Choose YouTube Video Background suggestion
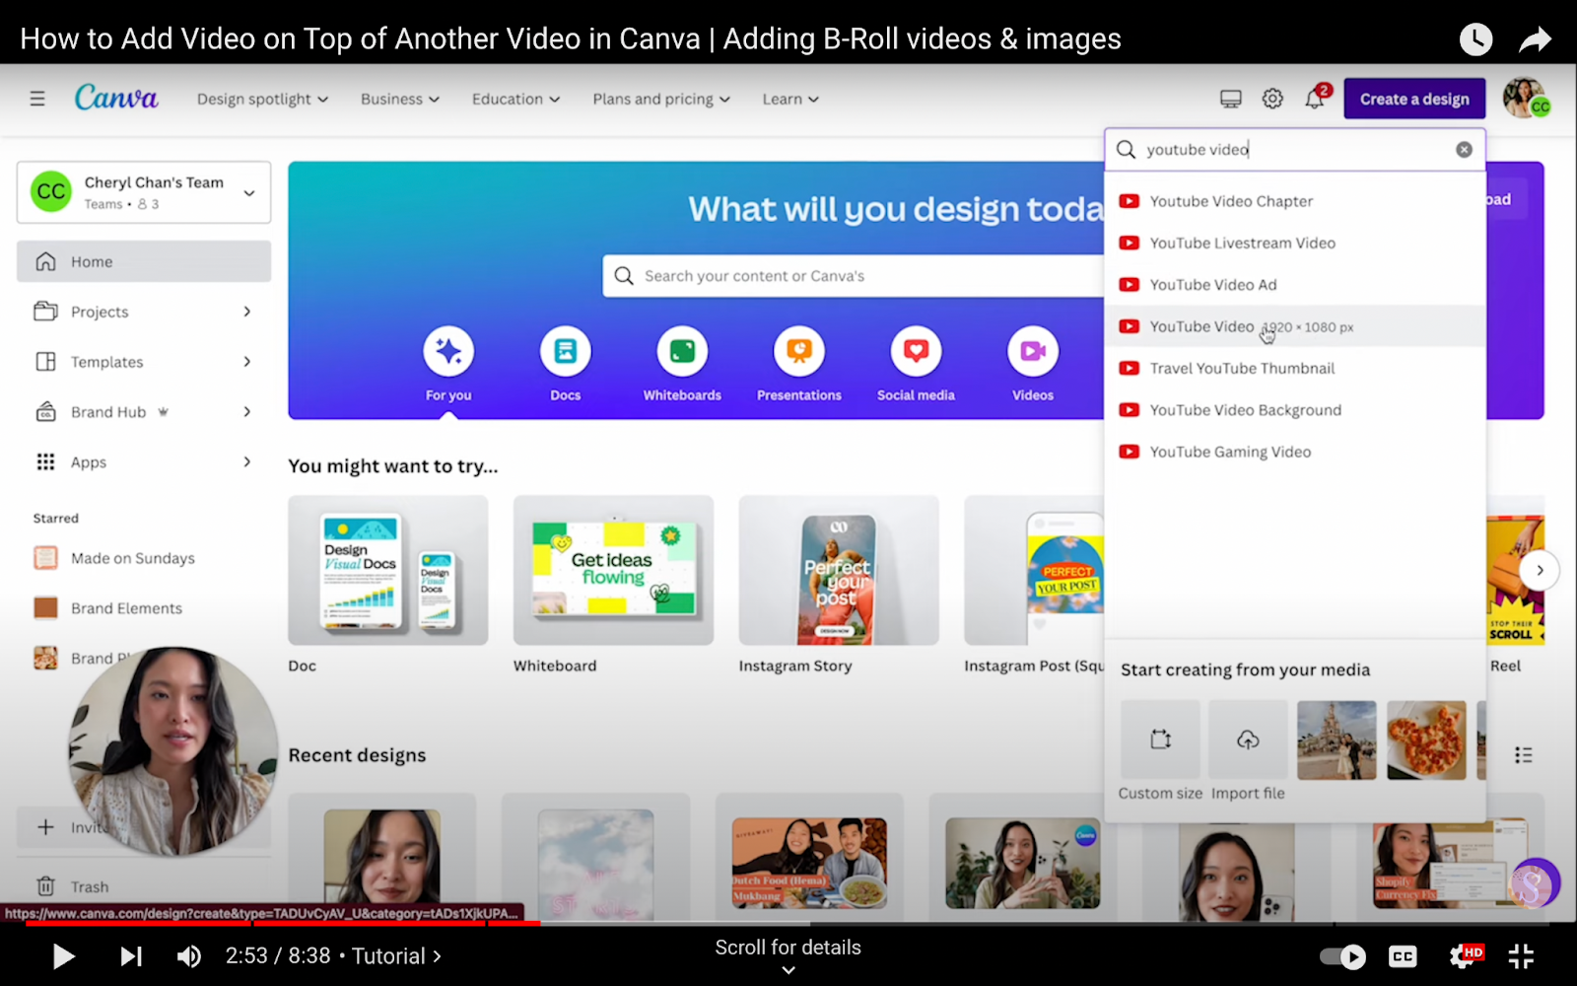The height and width of the screenshot is (986, 1577). [x=1295, y=410]
